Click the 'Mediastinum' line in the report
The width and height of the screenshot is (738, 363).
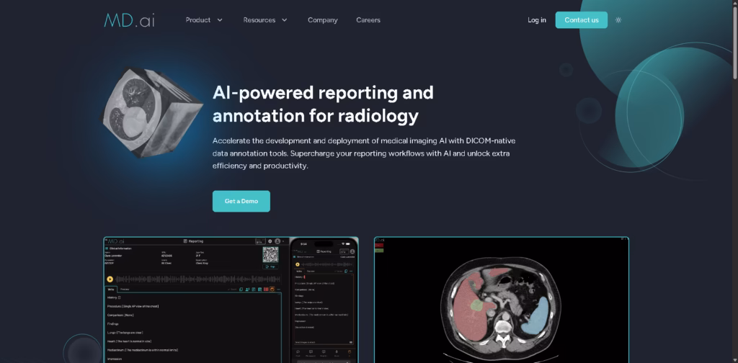(143, 350)
